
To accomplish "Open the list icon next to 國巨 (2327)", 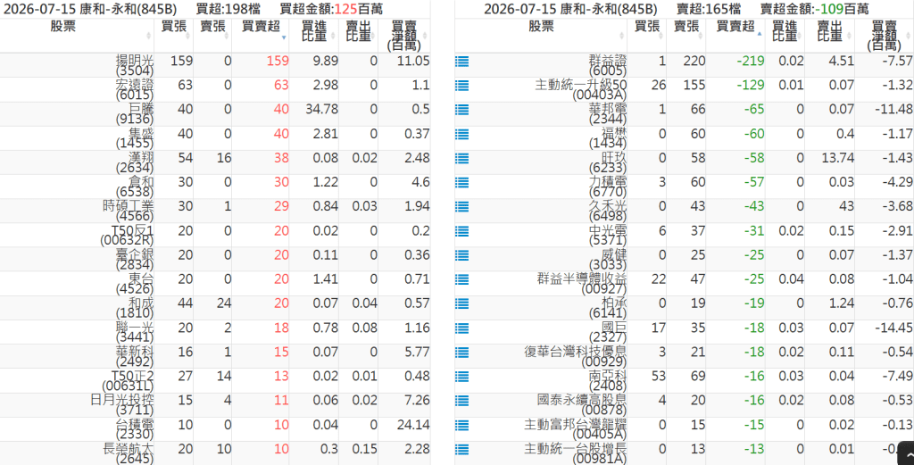I will click(461, 328).
